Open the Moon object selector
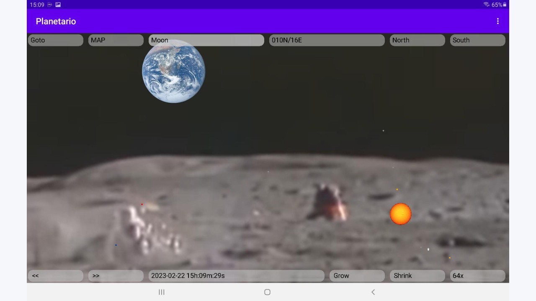The height and width of the screenshot is (301, 536). coord(206,40)
